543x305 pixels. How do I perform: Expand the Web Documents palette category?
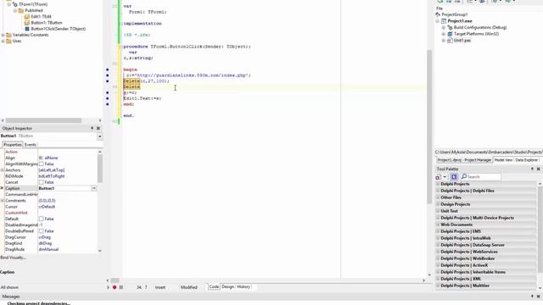tap(438, 225)
